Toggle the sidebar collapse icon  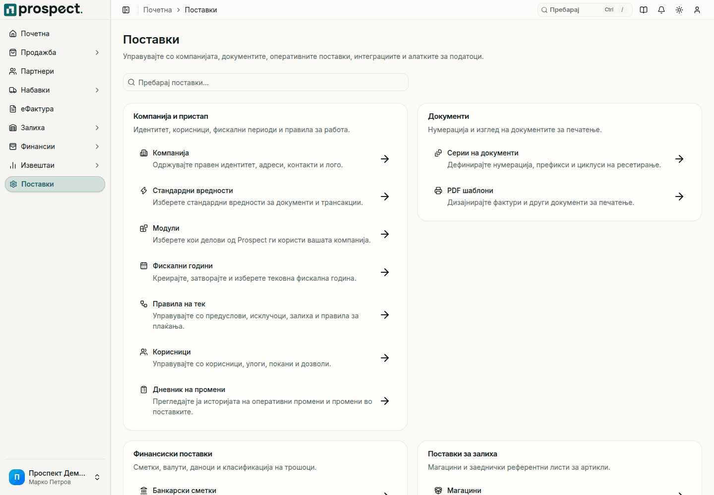point(126,10)
